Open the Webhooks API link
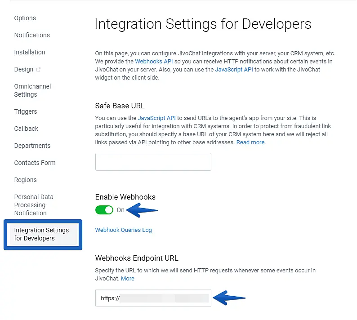357x320 pixels. coord(154,61)
